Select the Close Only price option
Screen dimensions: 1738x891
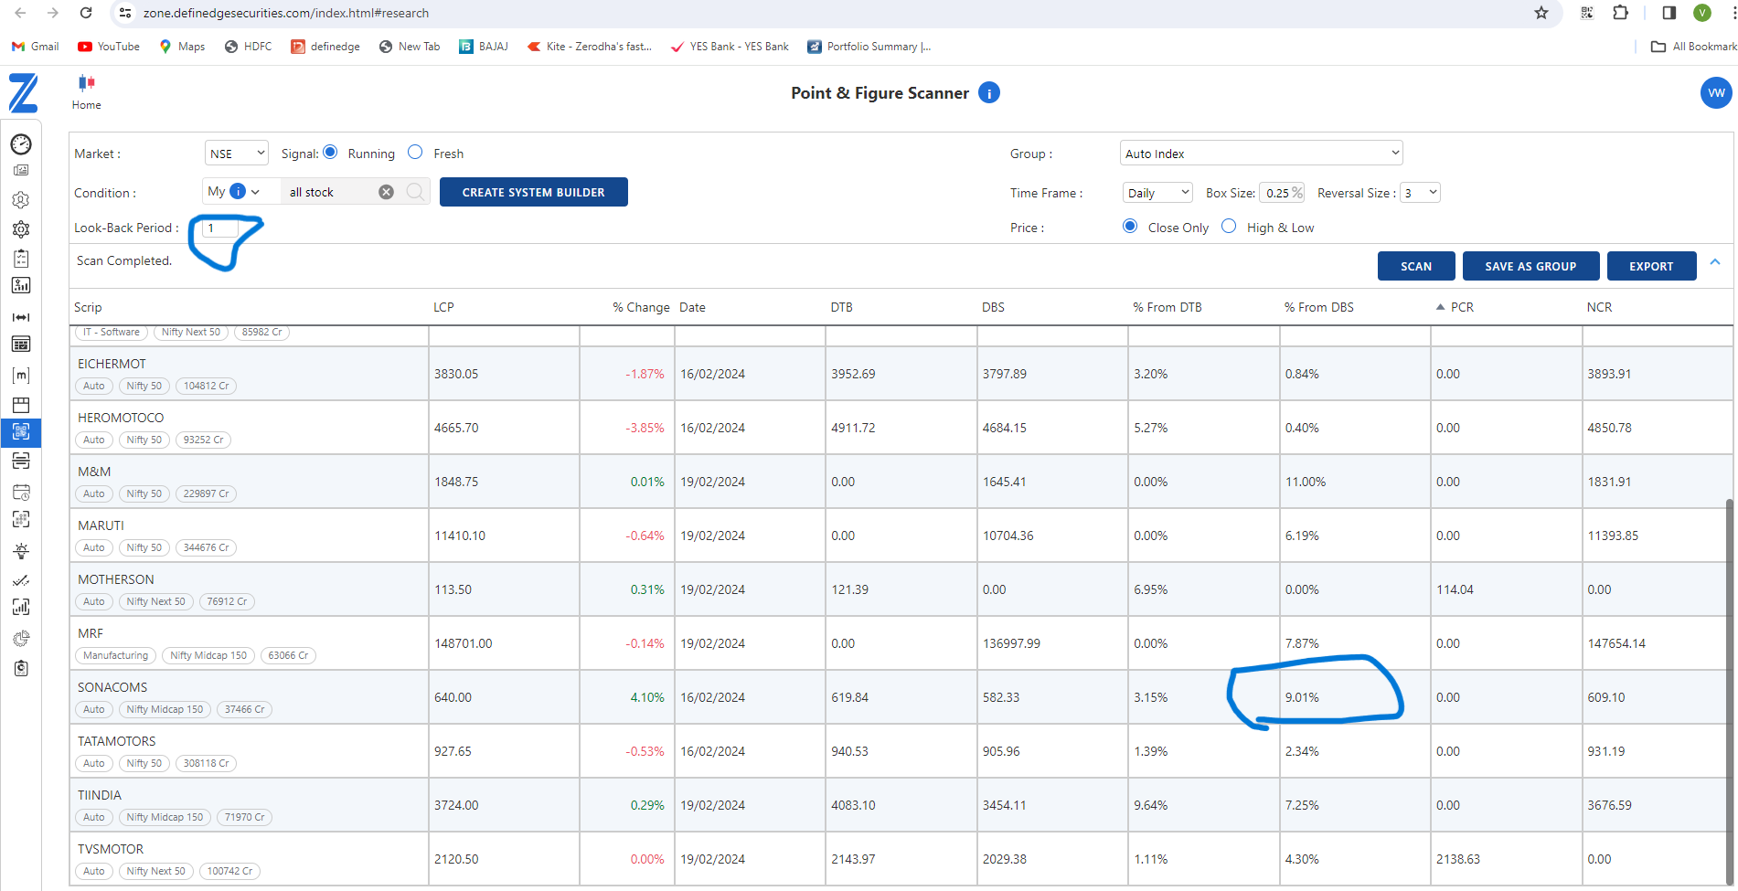(1130, 226)
